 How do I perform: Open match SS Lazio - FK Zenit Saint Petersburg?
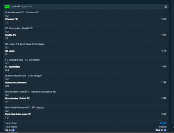pyautogui.click(x=25, y=44)
